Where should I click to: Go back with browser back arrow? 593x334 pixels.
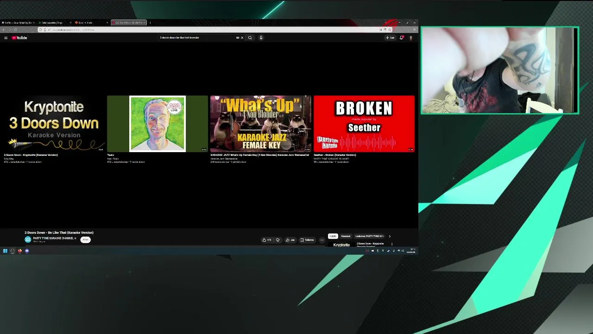[x=4, y=30]
